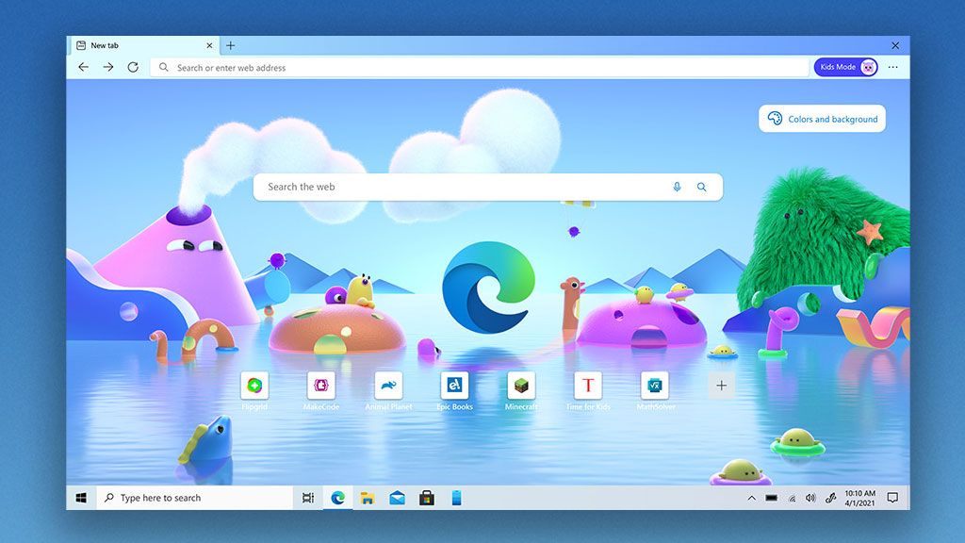
Task: Click the taskbar Type here to search box
Action: (x=194, y=498)
